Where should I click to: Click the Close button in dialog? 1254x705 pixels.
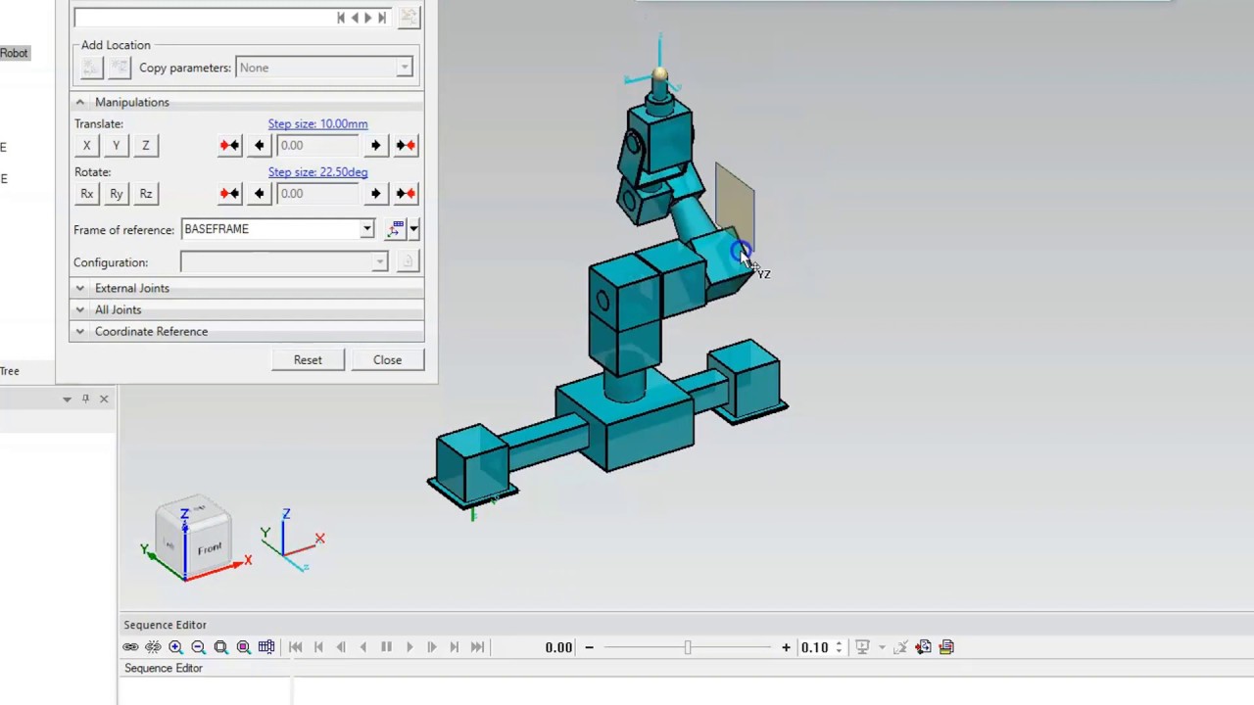(387, 360)
